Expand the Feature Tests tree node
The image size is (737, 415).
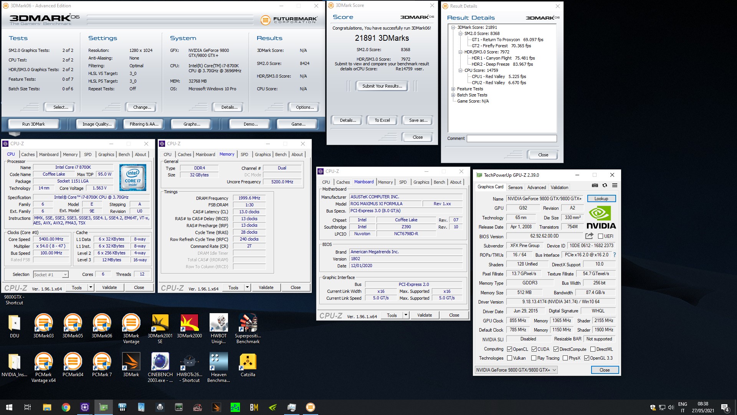tap(453, 89)
